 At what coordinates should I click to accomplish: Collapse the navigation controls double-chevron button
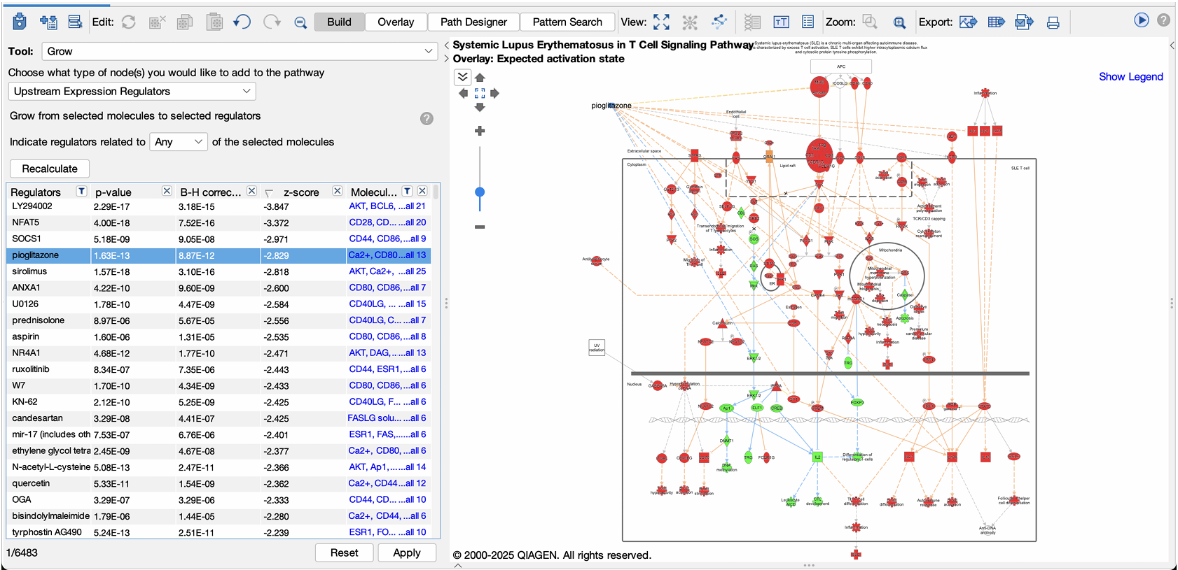point(463,77)
